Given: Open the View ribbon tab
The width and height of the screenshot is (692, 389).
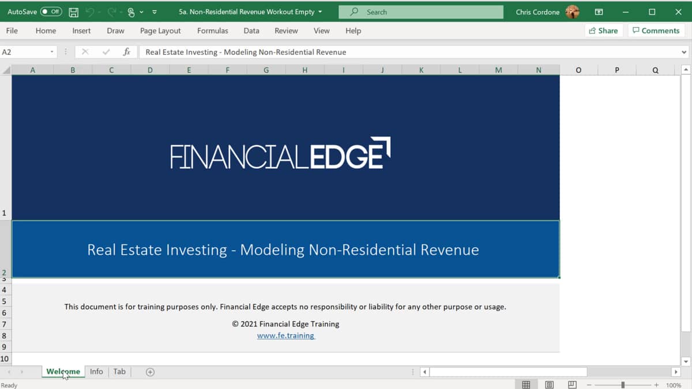Looking at the screenshot, I should (321, 31).
